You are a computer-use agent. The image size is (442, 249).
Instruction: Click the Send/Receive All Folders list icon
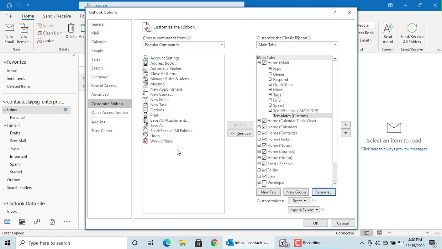(145, 131)
